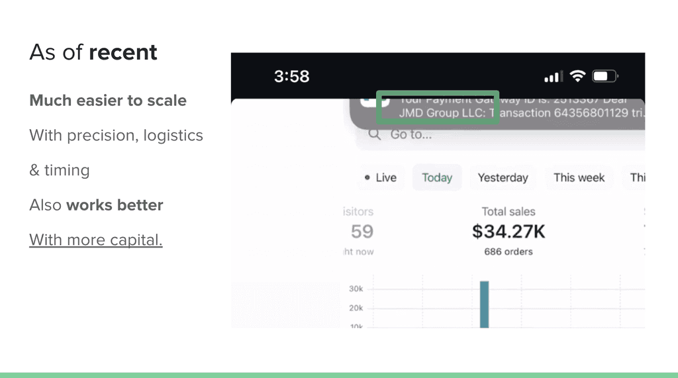Click the $34.27K total sales figure
The width and height of the screenshot is (678, 378).
click(x=508, y=232)
